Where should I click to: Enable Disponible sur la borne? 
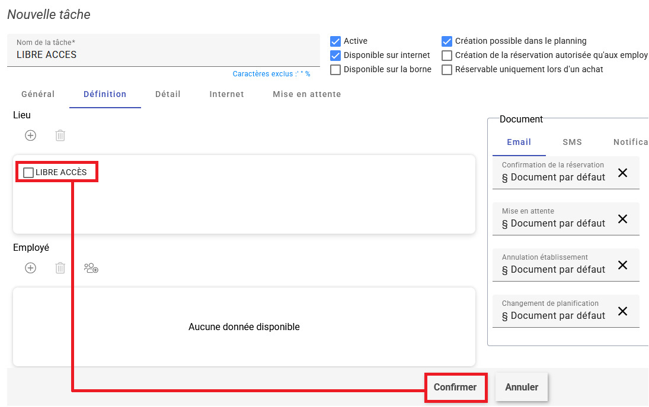[x=335, y=70]
